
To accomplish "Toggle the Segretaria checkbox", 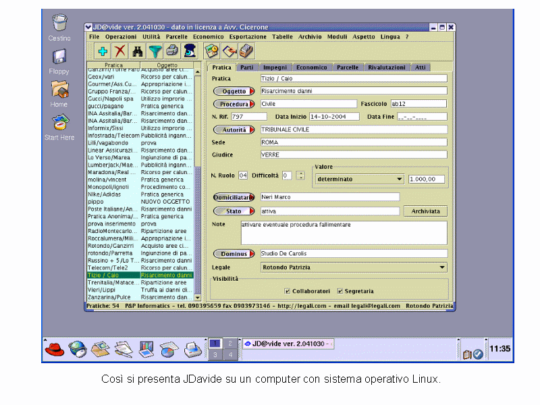I will 340,292.
